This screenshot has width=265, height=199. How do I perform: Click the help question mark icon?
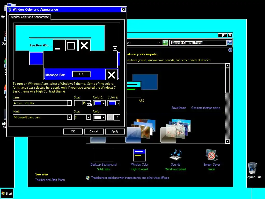coord(230,50)
